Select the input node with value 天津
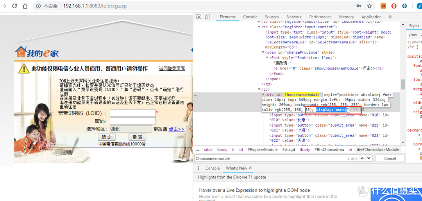The height and width of the screenshot is (201, 422). [329, 138]
